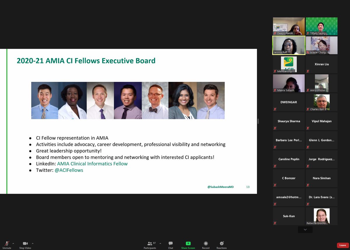Viewport: 350px width, 250px height.
Task: Click the panel divider handle beside slide
Action: 258,121
